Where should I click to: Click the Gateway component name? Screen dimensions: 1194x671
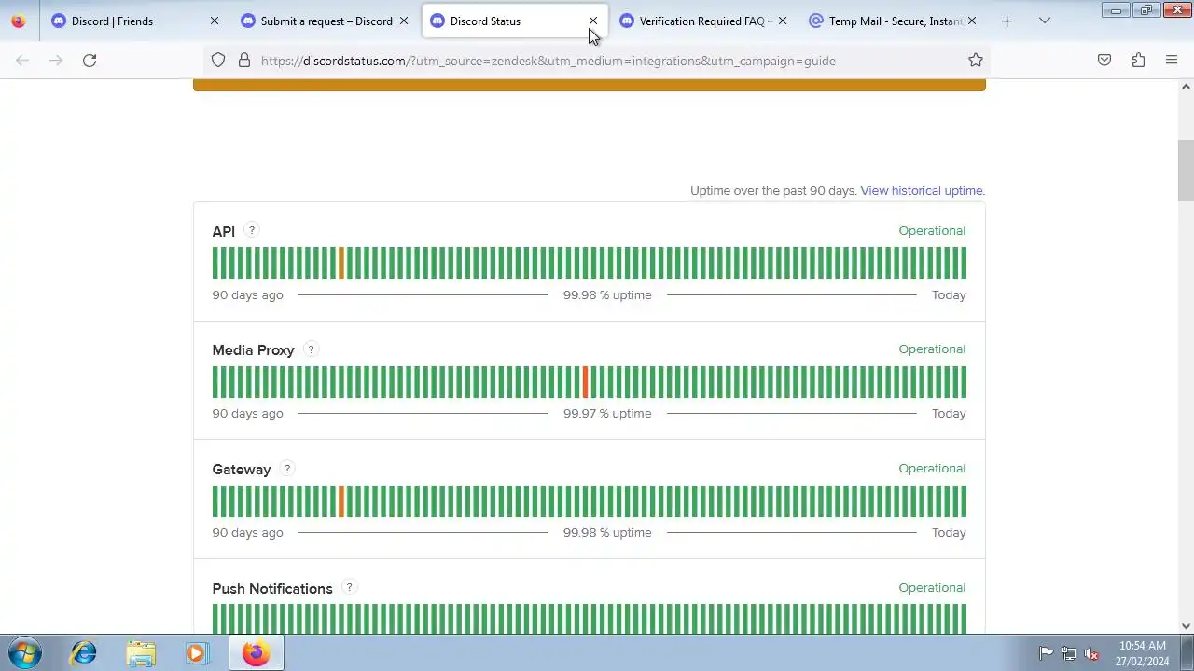pos(241,470)
